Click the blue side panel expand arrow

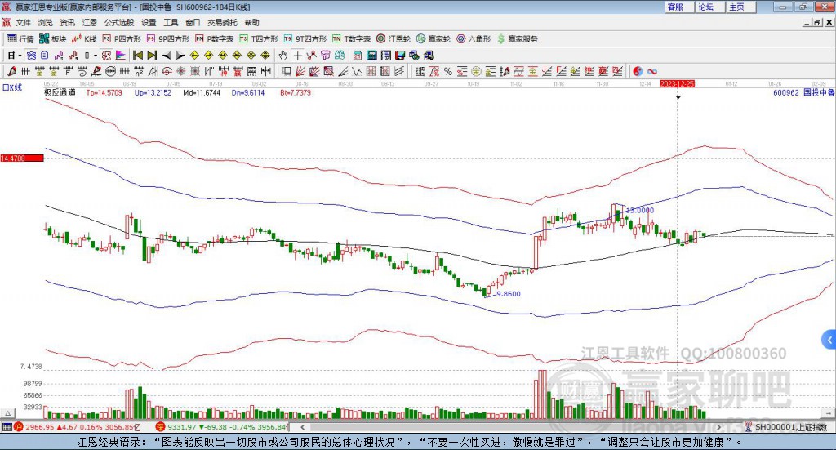[829, 339]
